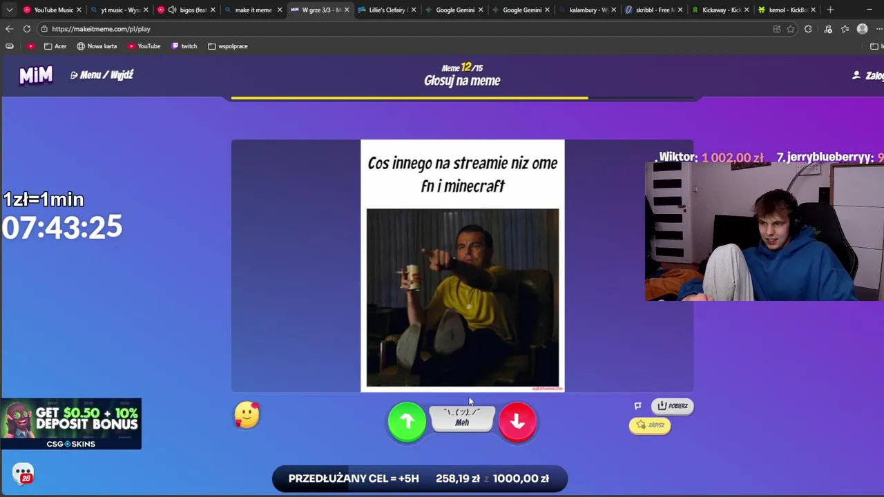This screenshot has height=497, width=884.
Task: Switch to the bigos tab
Action: (x=186, y=10)
